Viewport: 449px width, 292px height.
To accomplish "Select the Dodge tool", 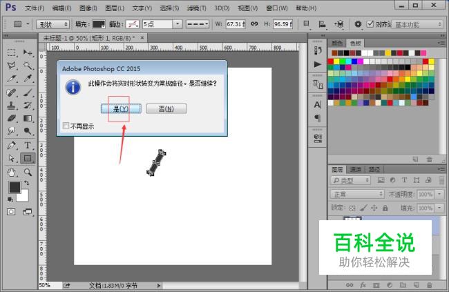I will point(28,131).
